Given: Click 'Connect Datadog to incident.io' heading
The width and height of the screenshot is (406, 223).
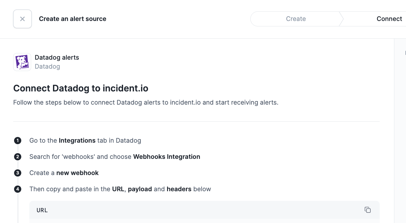Looking at the screenshot, I should (x=81, y=88).
